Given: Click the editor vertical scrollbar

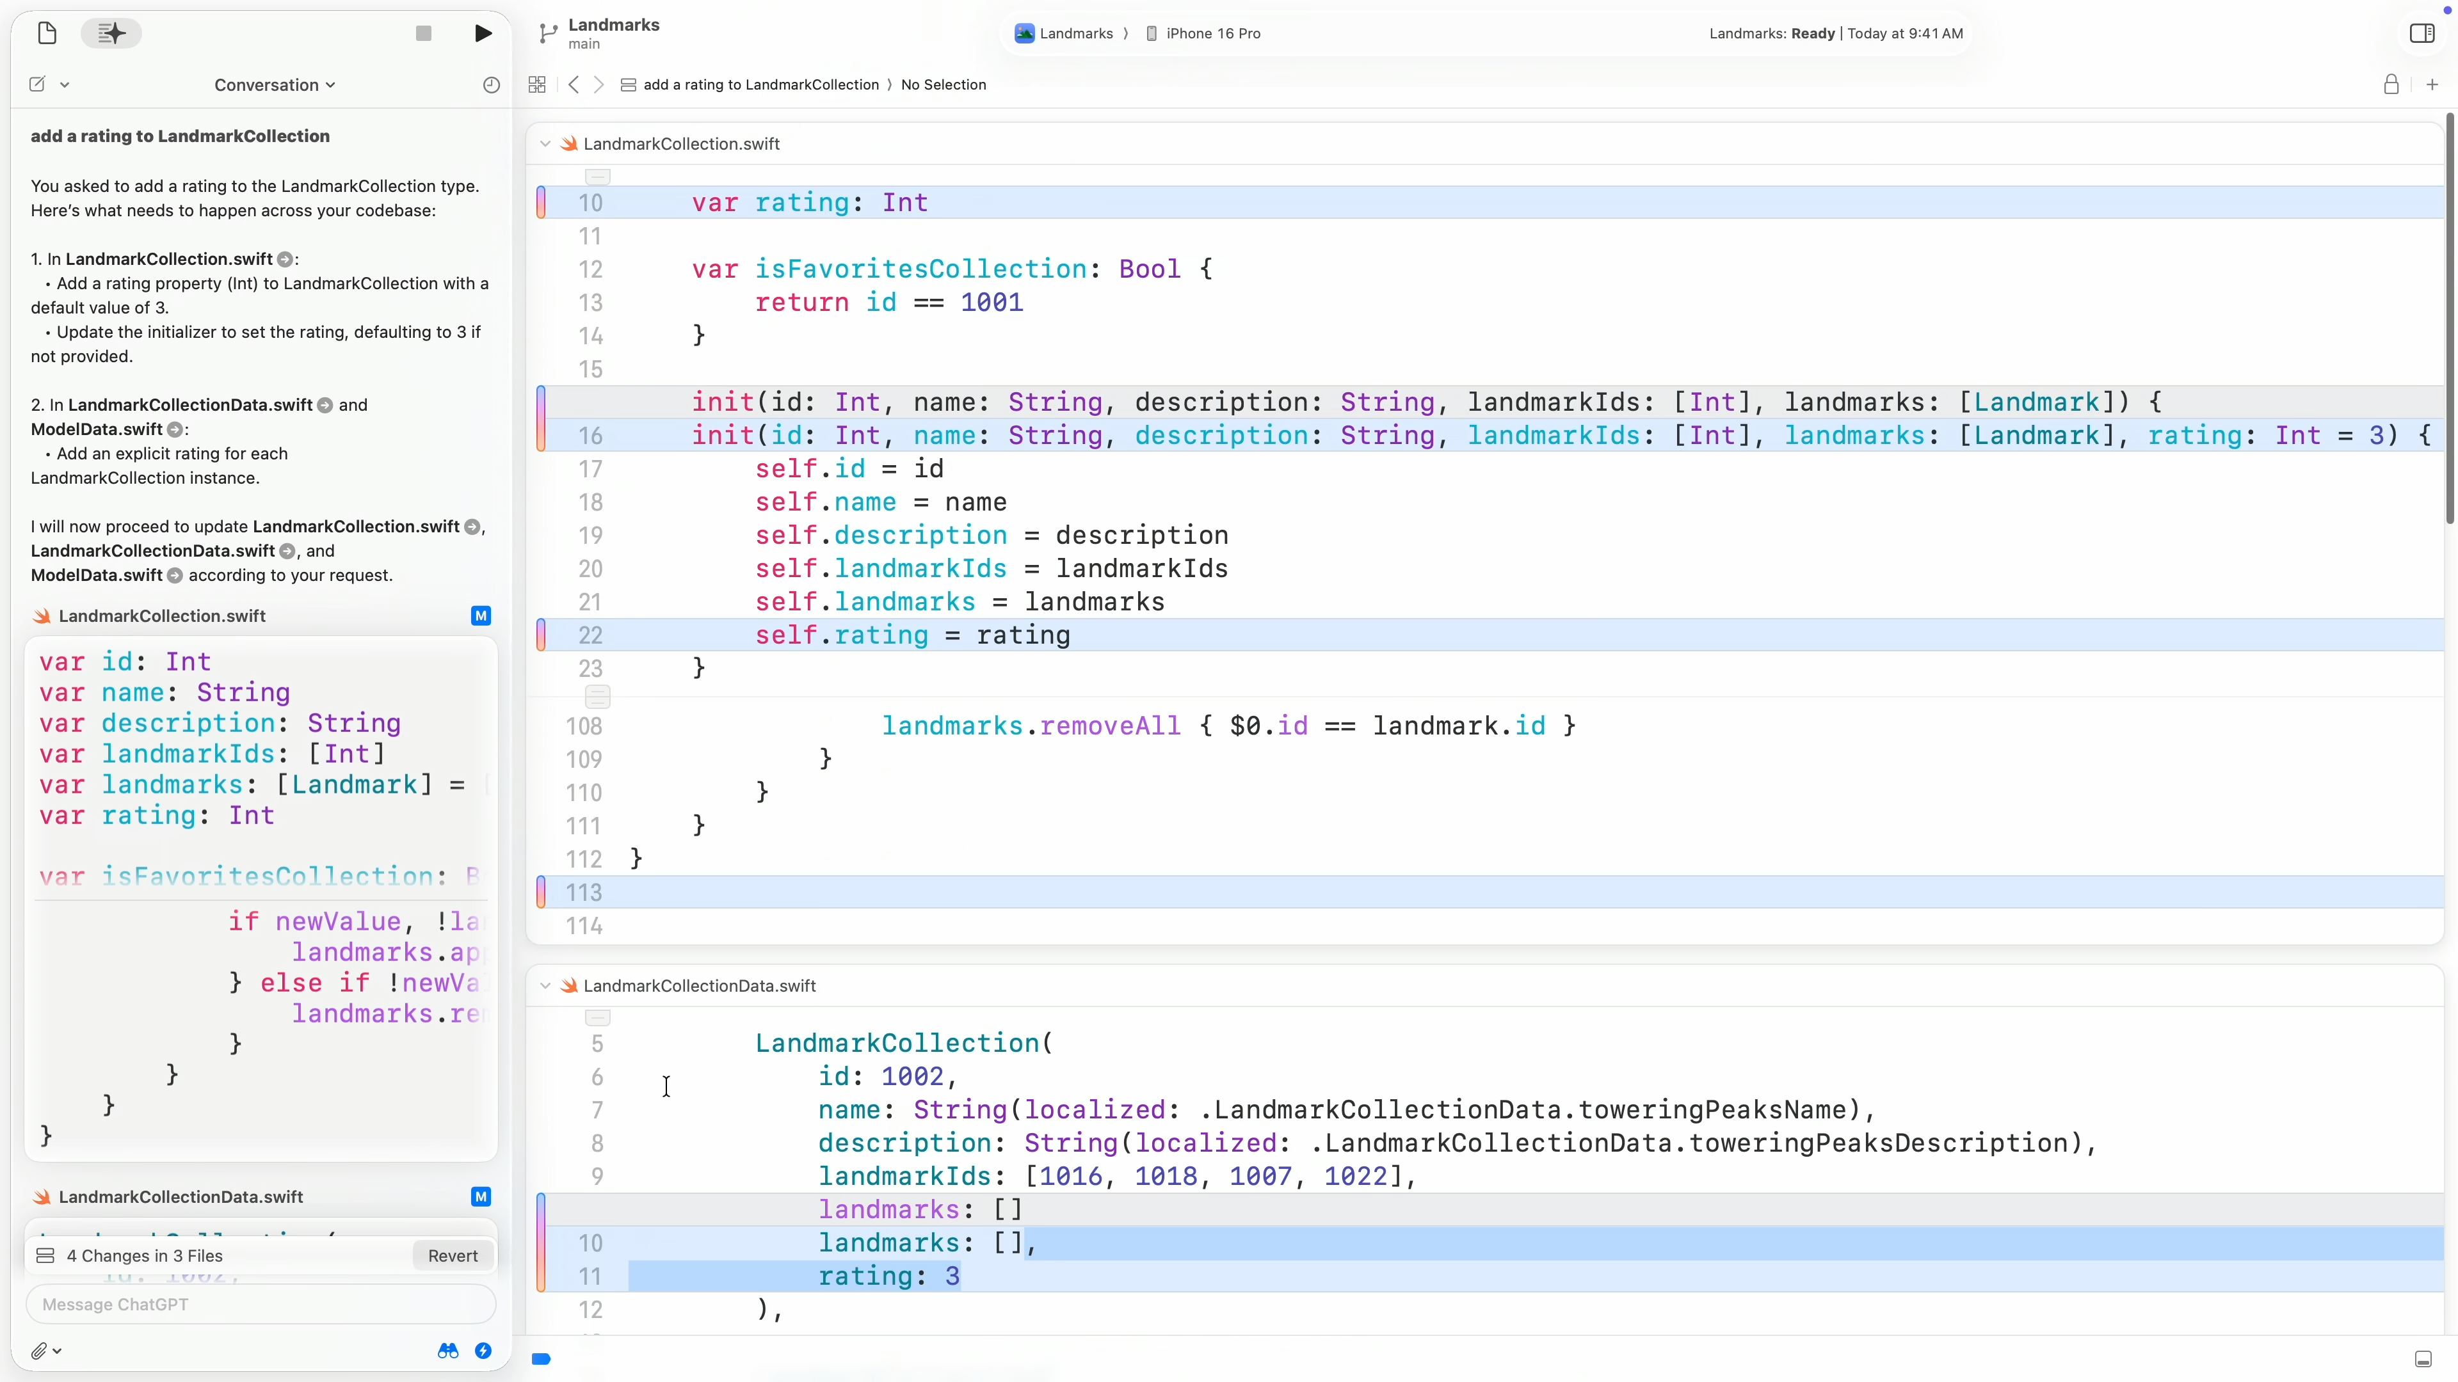Looking at the screenshot, I should (2448, 319).
